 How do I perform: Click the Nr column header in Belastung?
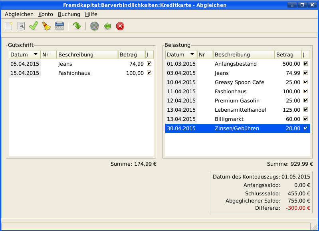tap(205, 54)
